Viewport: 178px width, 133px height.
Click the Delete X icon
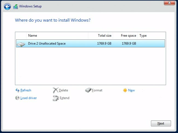point(55,90)
